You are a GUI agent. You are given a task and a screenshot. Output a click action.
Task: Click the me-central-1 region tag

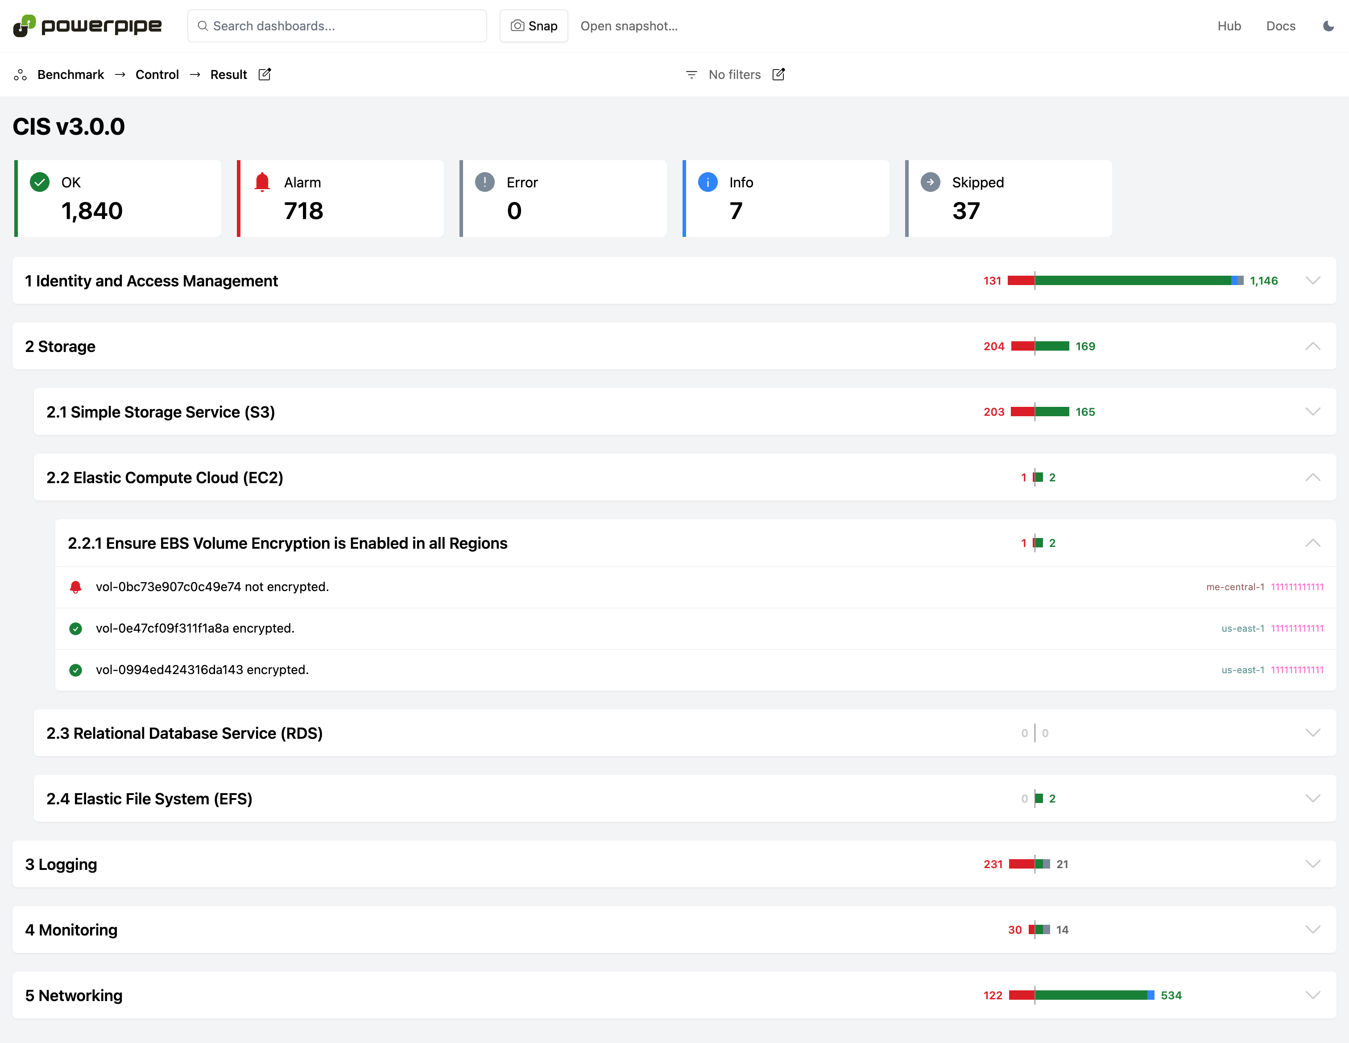tap(1235, 587)
